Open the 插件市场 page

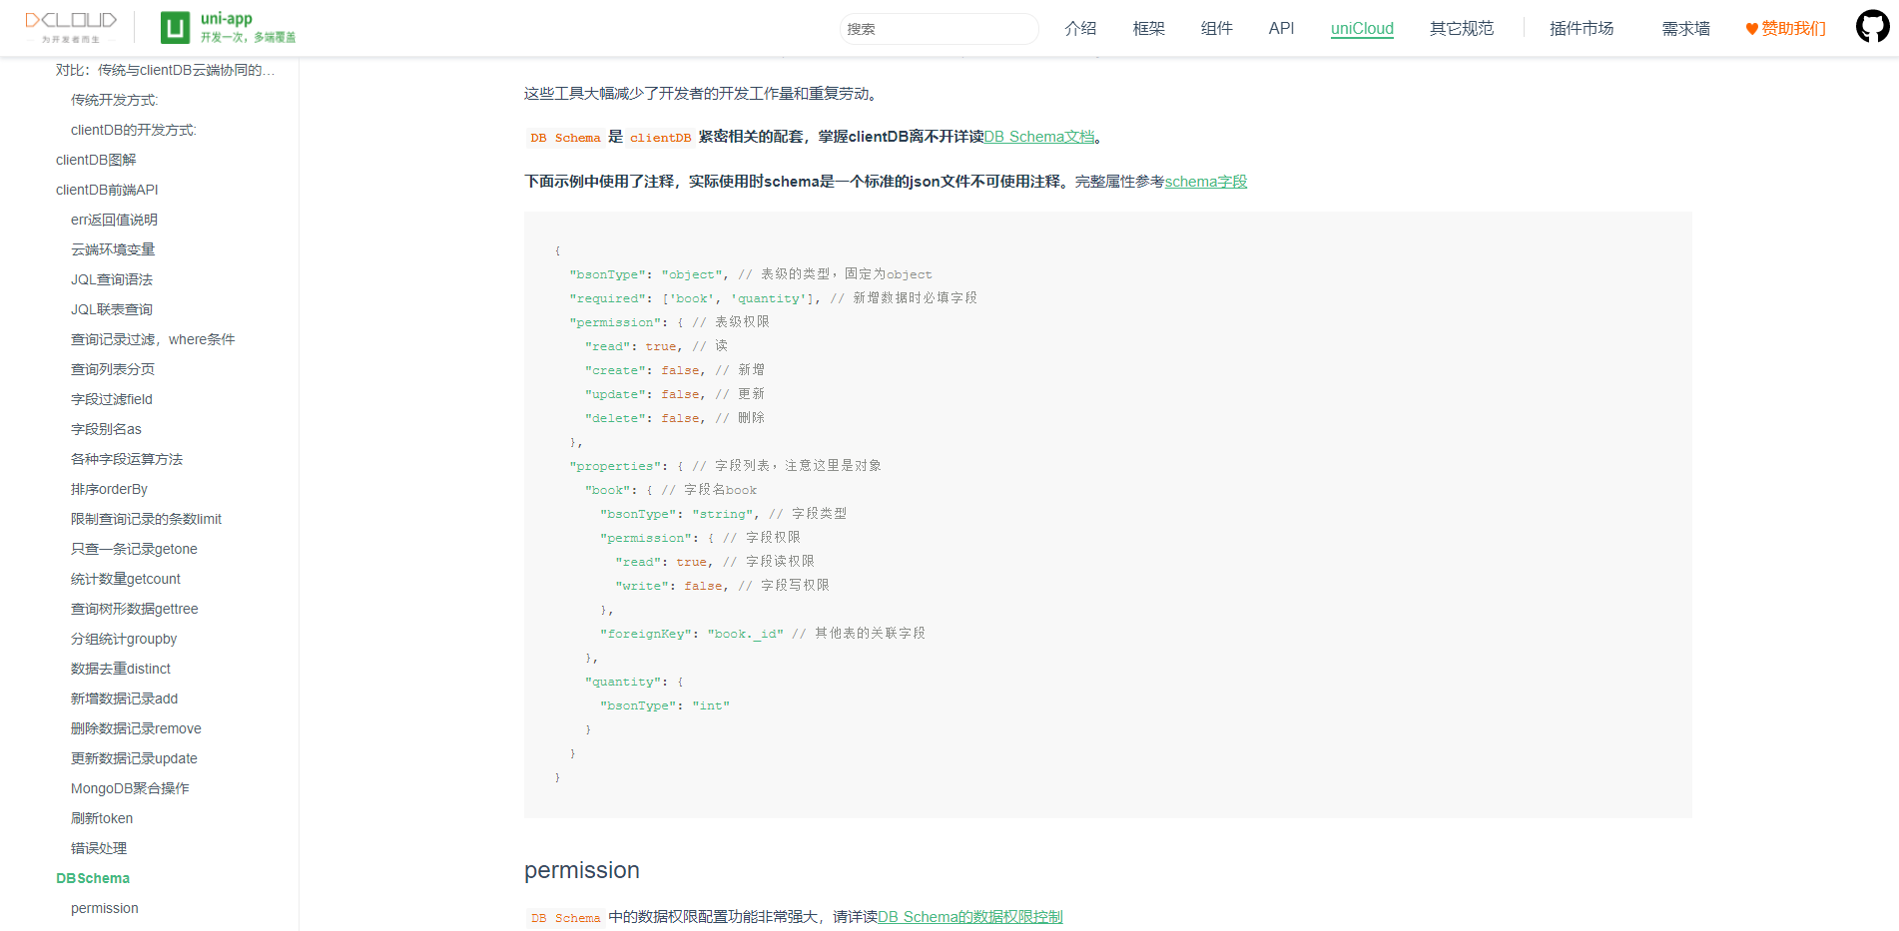click(x=1581, y=28)
